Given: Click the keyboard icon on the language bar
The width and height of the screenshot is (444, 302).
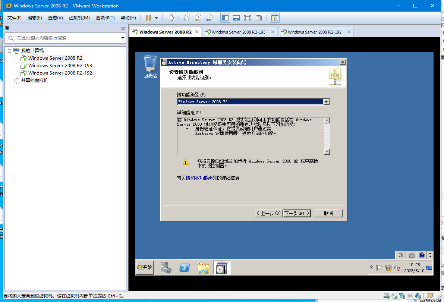Looking at the screenshot, I should pos(412,255).
